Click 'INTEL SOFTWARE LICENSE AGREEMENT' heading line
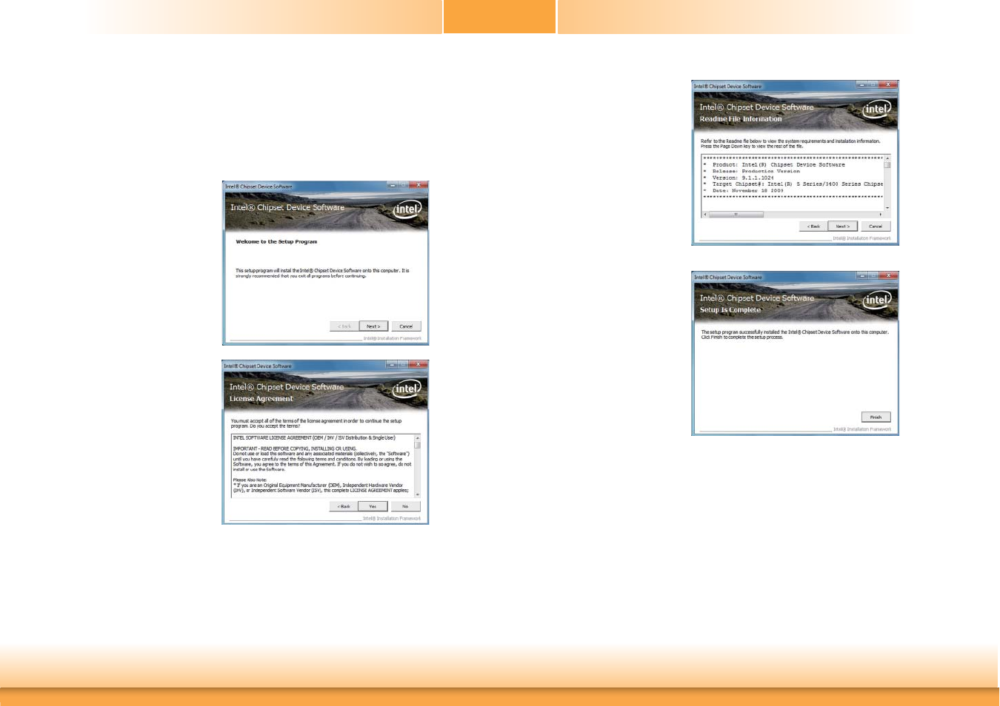1000x706 pixels. [x=314, y=438]
